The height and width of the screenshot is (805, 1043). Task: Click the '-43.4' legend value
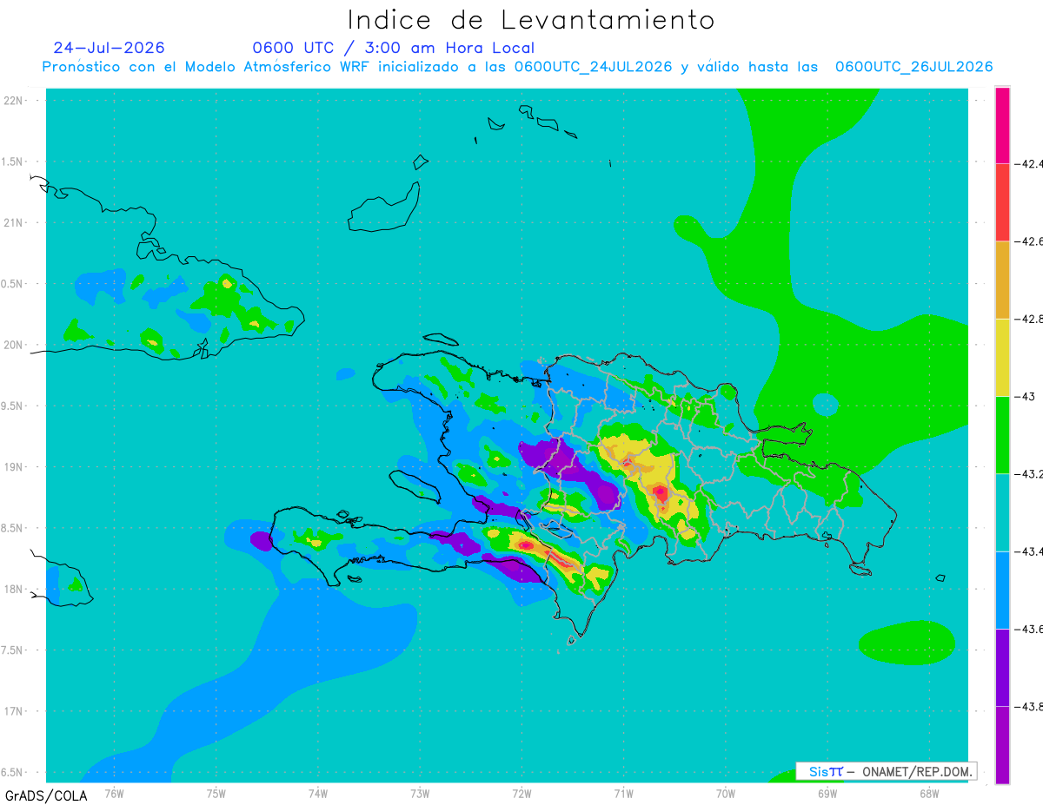1029,551
